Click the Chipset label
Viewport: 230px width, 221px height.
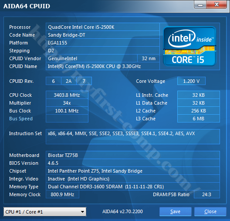coord(17,171)
